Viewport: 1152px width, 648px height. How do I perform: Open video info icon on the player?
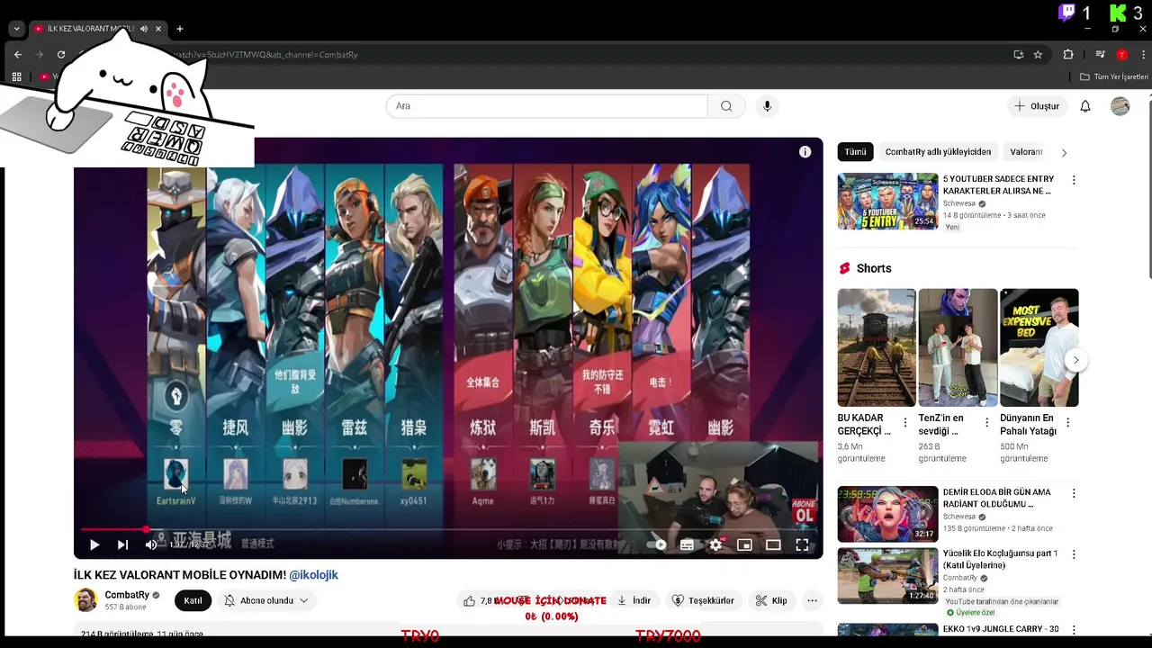pos(805,151)
